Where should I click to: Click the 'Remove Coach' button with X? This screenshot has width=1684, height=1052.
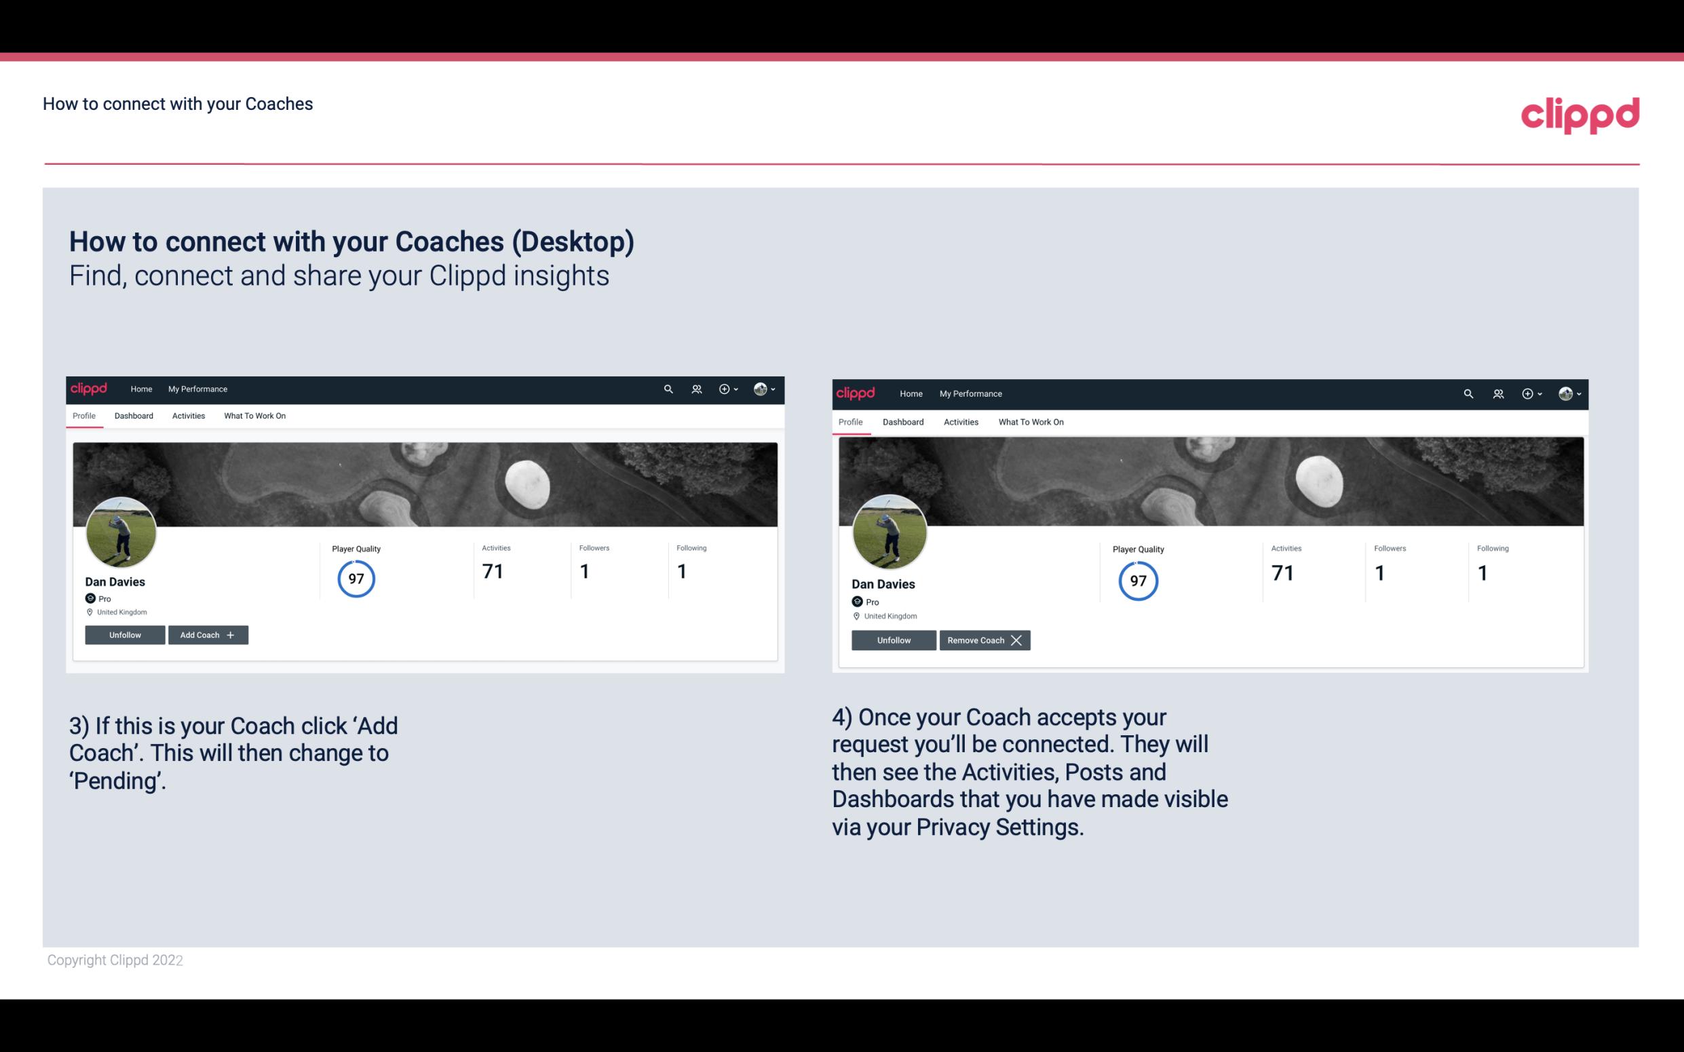coord(984,640)
